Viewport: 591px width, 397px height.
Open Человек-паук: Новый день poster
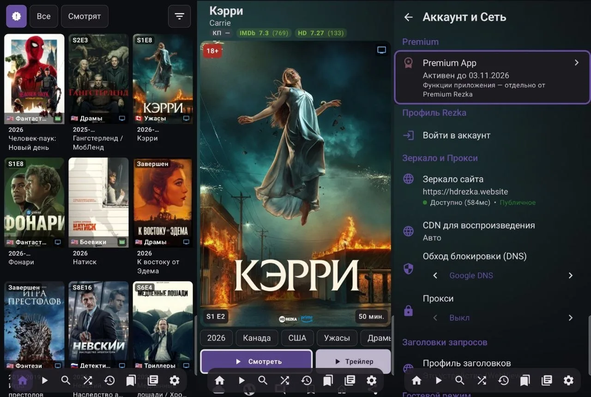(34, 79)
